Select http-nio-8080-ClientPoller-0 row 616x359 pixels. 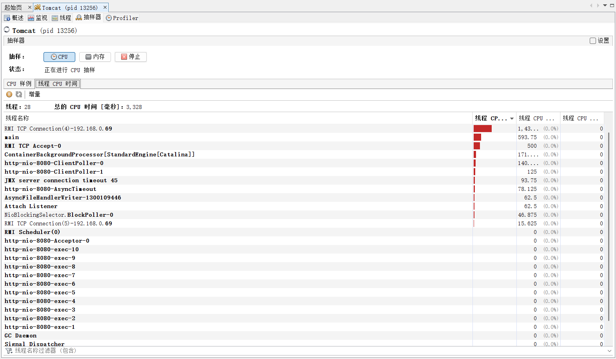(x=304, y=163)
